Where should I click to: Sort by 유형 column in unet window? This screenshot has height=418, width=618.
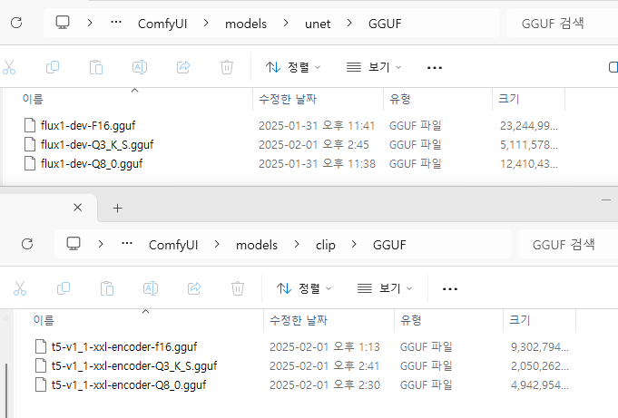[400, 99]
